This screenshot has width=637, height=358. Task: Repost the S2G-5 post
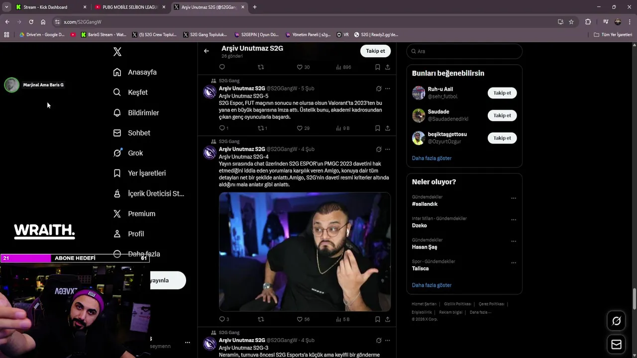[x=262, y=128]
